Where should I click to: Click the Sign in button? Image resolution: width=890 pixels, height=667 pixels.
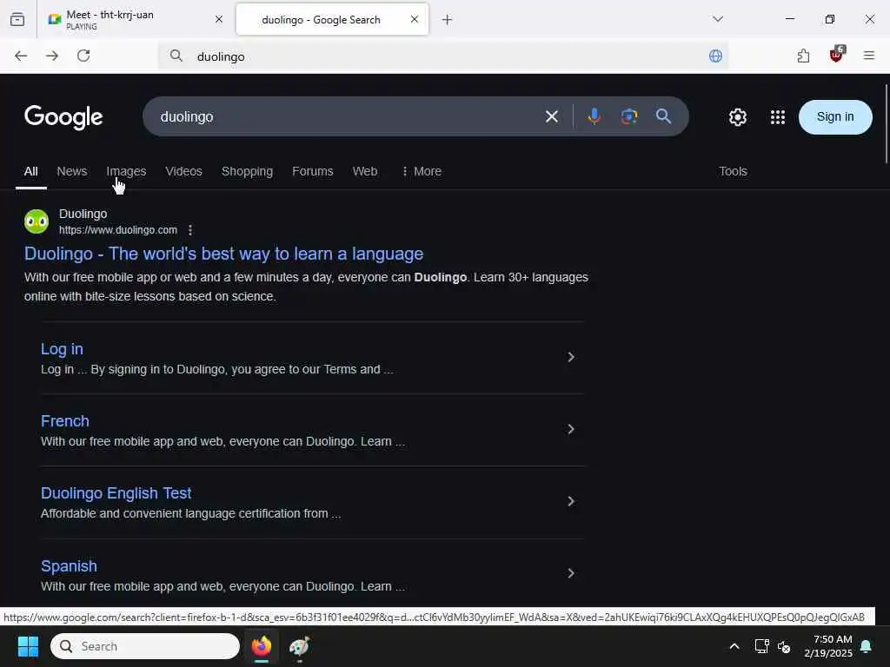[835, 117]
